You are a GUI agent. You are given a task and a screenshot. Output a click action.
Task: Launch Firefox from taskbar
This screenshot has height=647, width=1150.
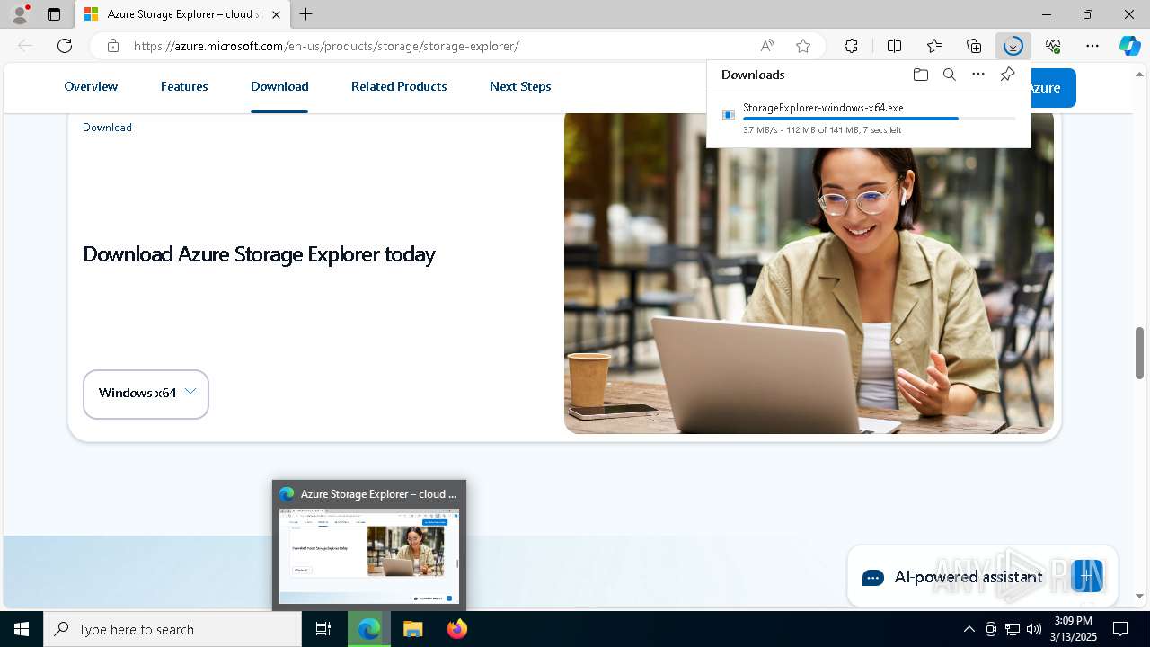click(x=456, y=629)
